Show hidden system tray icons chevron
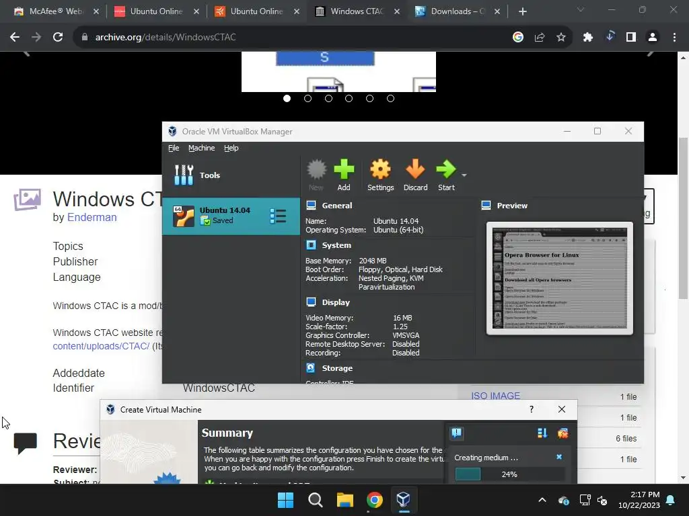Screen dimensions: 689x516 [x=542, y=500]
